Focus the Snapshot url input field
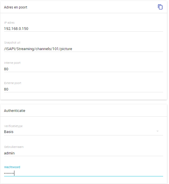This screenshot has width=169, height=184. point(83,49)
